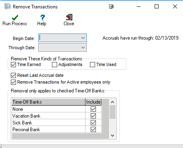Click the green checkmark Run Process icon
Image resolution: width=183 pixels, height=148 pixels.
pos(15,17)
